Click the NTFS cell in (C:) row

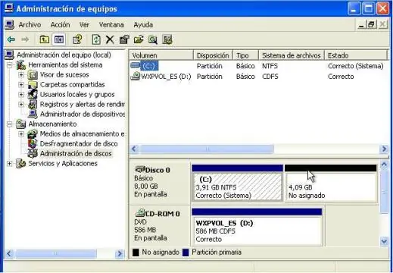270,66
